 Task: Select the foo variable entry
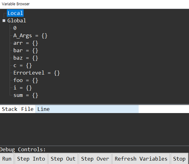click(26, 80)
